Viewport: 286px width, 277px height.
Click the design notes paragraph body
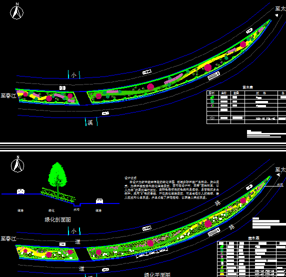(x=171, y=189)
